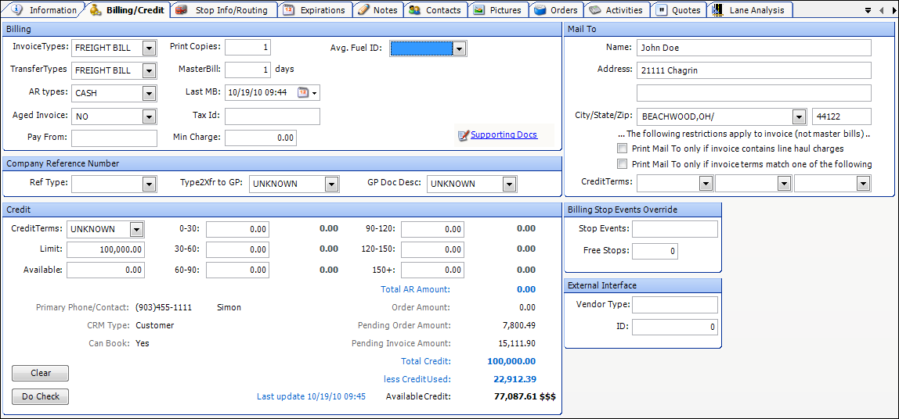
Task: Open the Contacts tab
Action: click(436, 9)
